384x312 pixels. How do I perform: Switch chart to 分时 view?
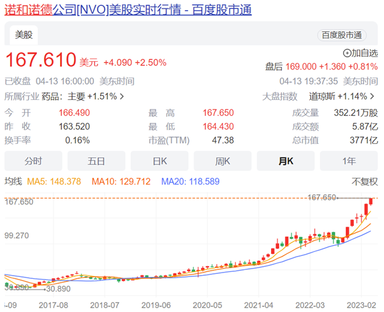click(33, 161)
